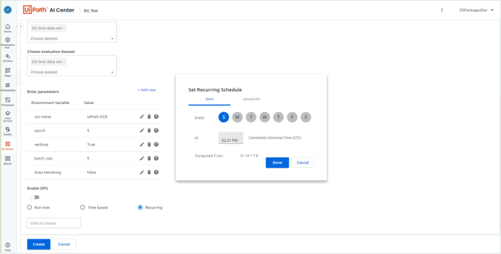Click the Coordinate Universal Time (UTC) label

coord(275,138)
